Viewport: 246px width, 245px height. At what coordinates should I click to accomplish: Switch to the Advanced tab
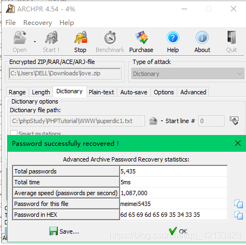[x=193, y=92]
